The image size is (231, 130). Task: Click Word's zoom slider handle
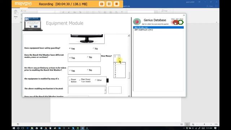coord(204,124)
